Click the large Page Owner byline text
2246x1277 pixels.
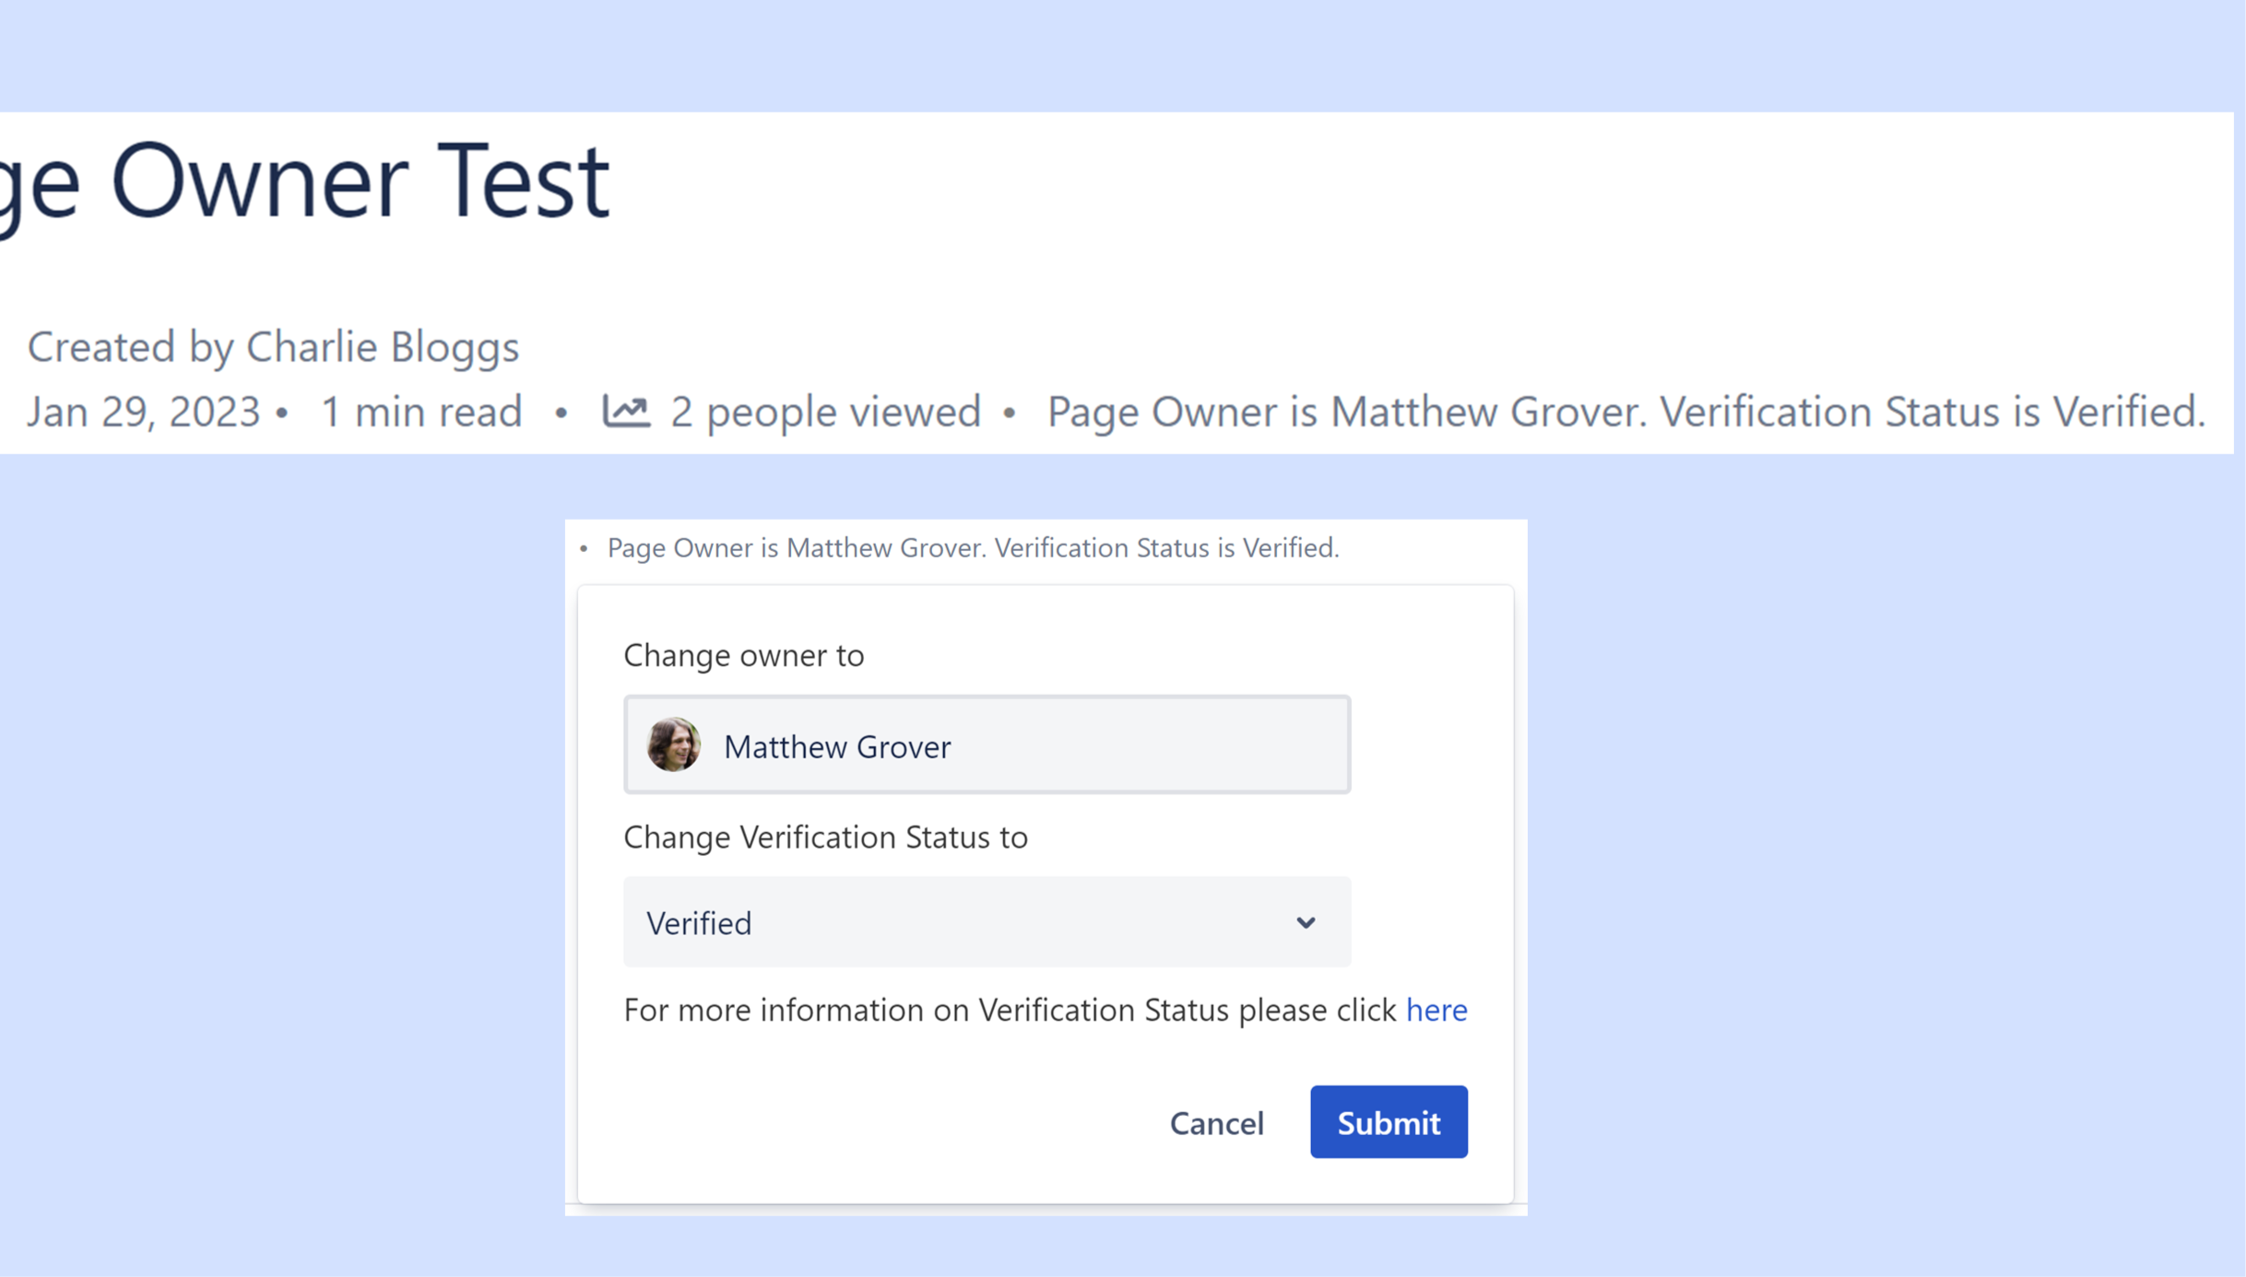pos(1625,412)
